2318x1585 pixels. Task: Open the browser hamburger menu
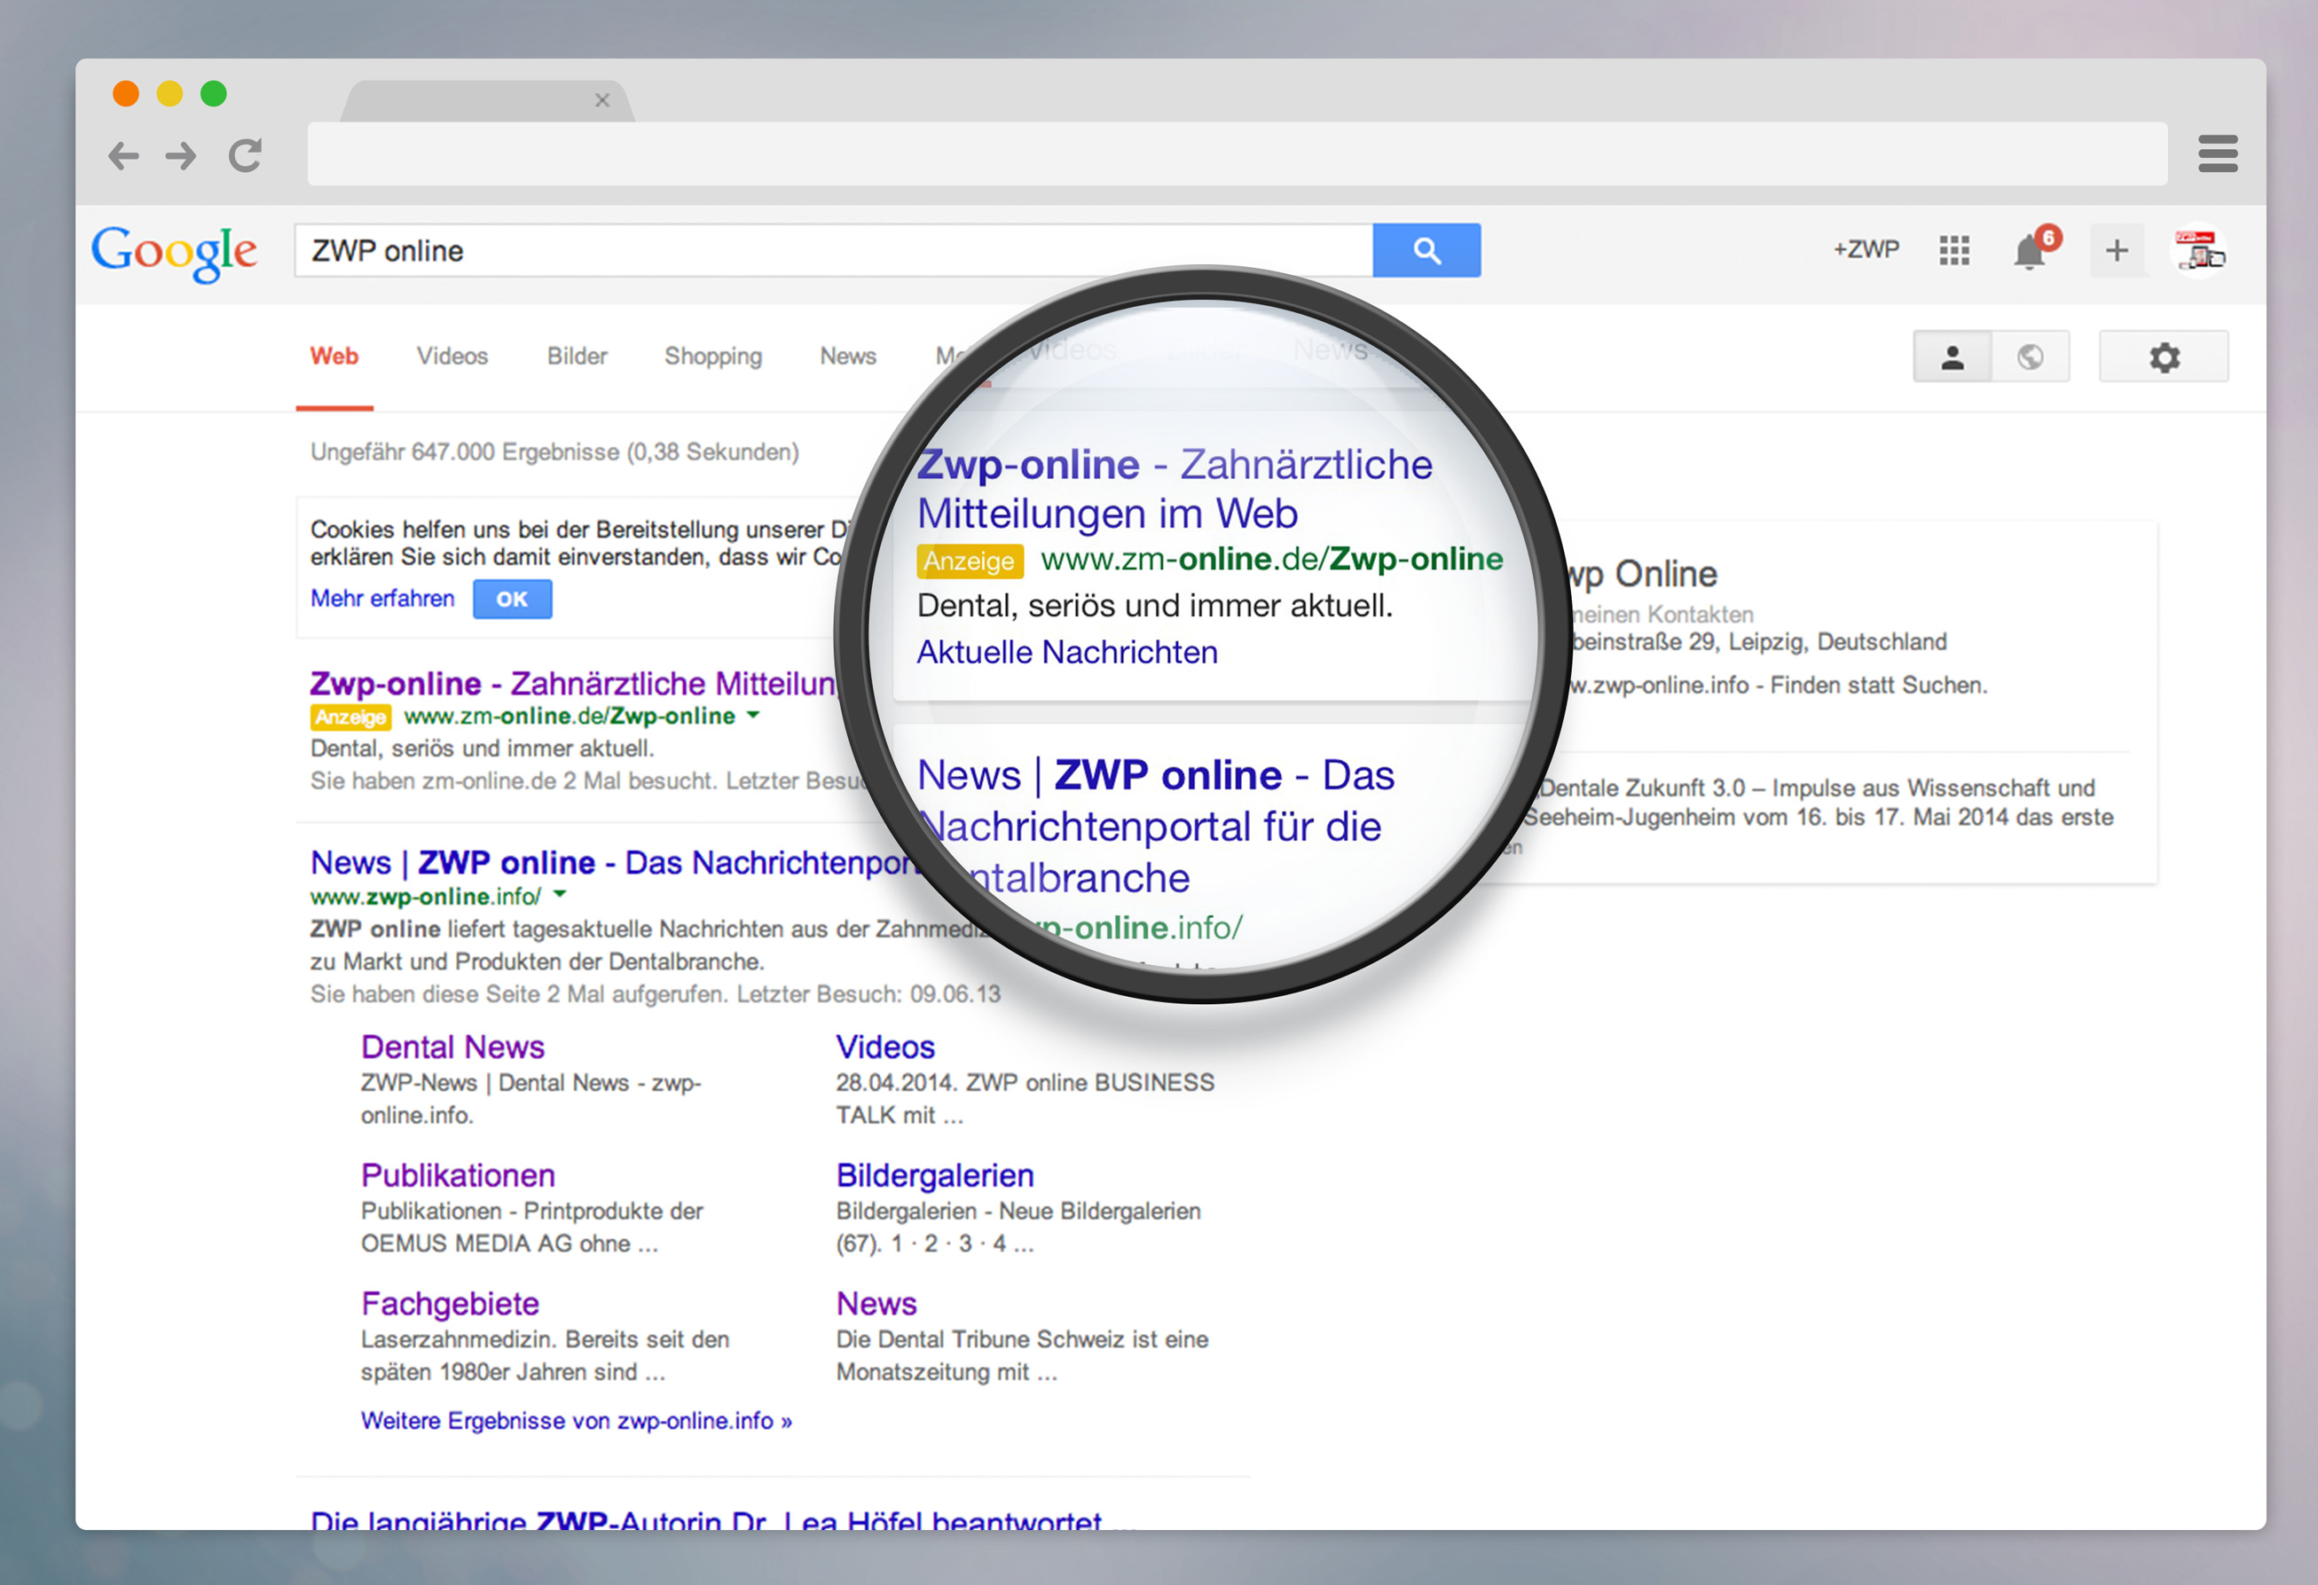pos(2217,153)
